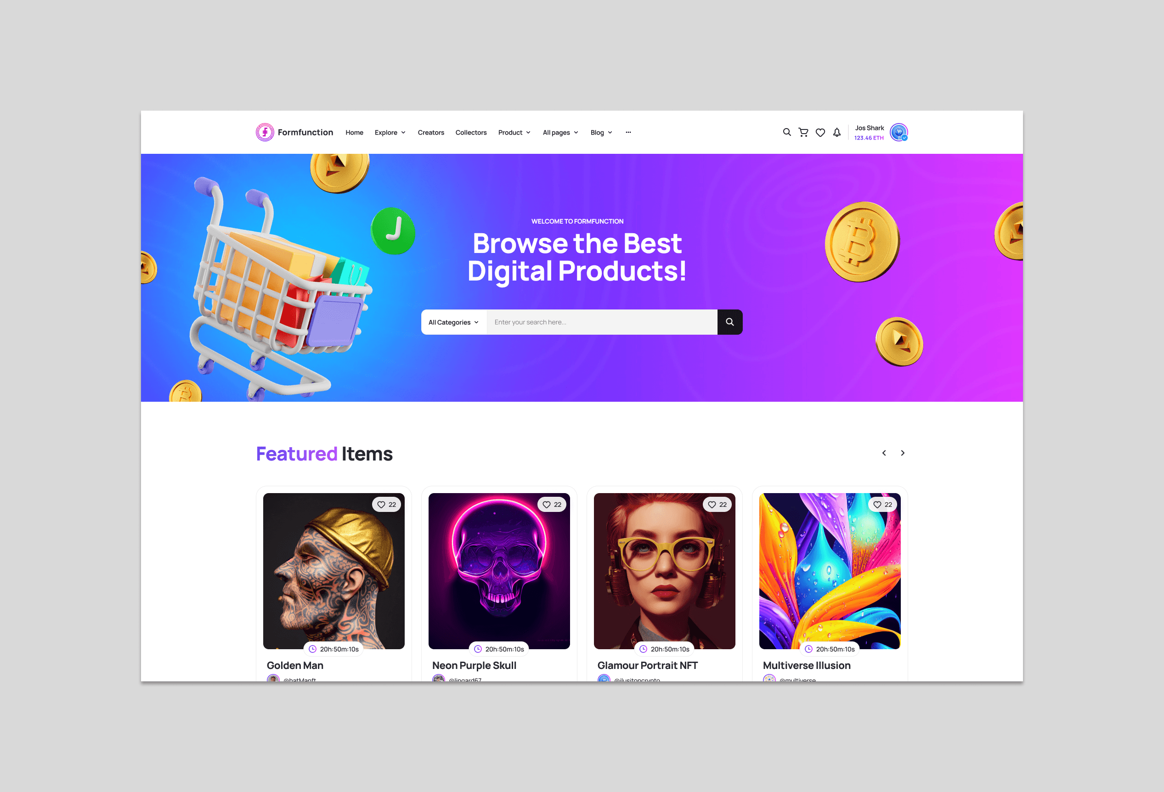Go to next featured items arrow

coord(903,453)
